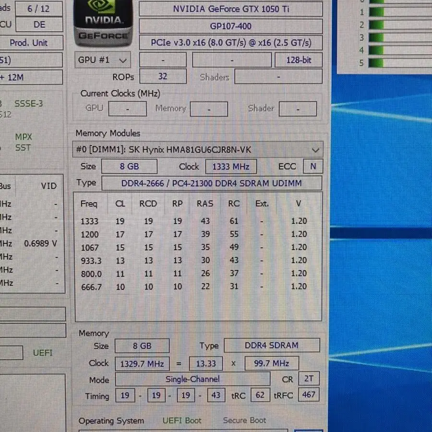
Task: Click the 13.33 multiplier field
Action: tap(206, 364)
